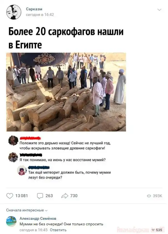Like Александр Семёнов's comment heart icon
This screenshot has width=168, height=234.
click(153, 230)
